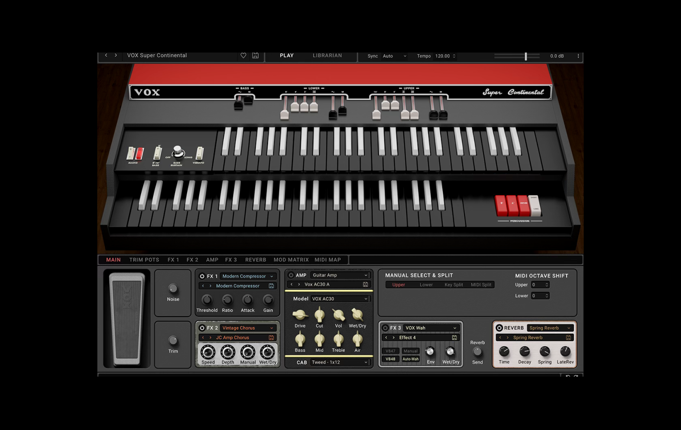
Task: Click the Noise knob
Action: pyautogui.click(x=173, y=289)
